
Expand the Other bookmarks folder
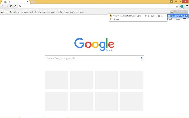[179, 12]
